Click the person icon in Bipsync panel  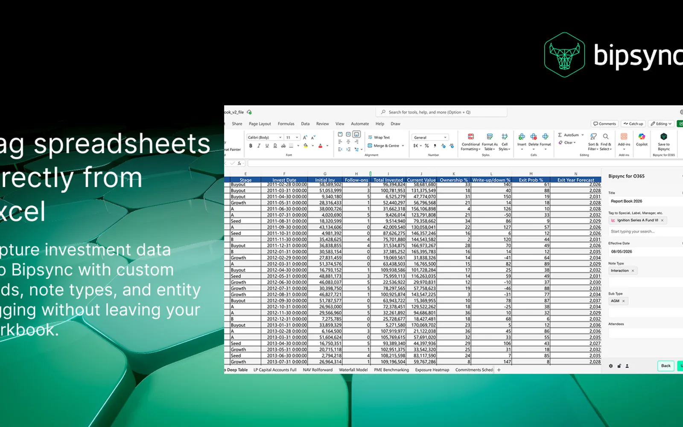[x=627, y=366]
